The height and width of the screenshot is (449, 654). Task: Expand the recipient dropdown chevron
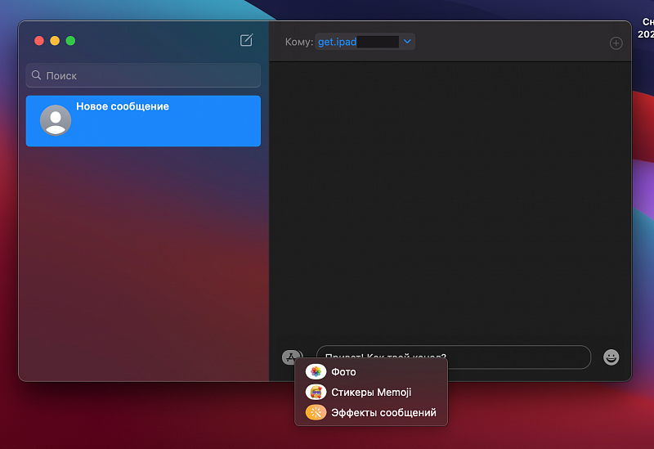[407, 42]
